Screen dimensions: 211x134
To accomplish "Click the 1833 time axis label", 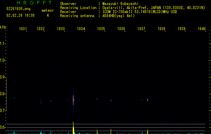I will point(61,29).
